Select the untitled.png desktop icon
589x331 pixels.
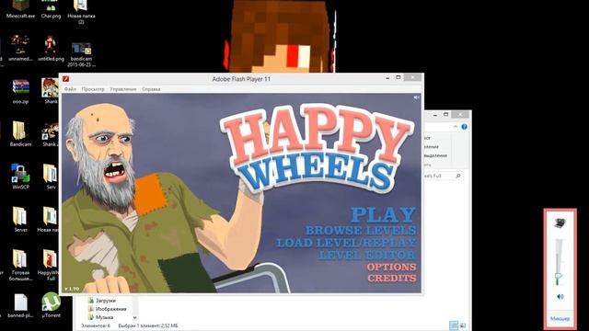(x=51, y=48)
